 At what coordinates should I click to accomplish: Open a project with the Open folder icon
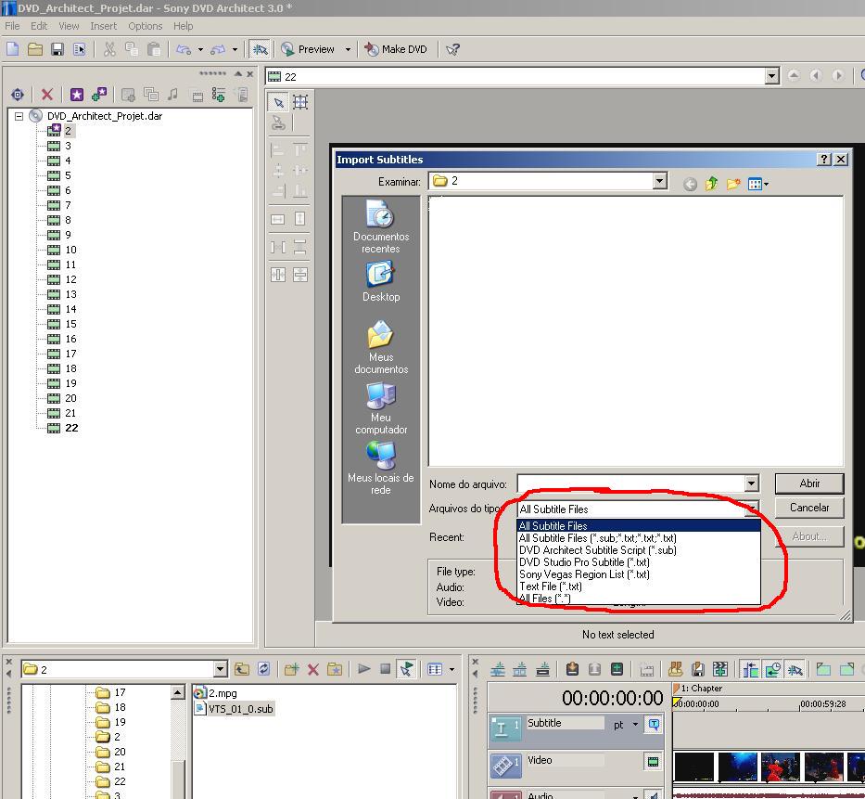point(35,49)
